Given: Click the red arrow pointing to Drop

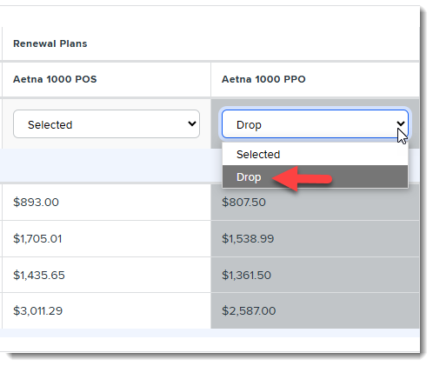Looking at the screenshot, I should pos(302,178).
